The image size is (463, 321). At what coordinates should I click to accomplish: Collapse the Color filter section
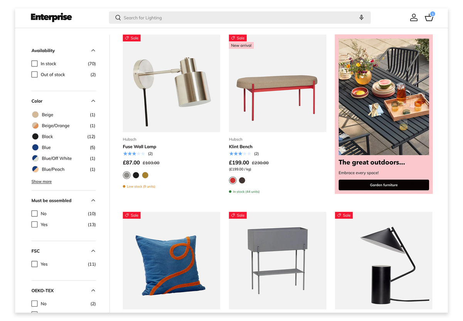tap(93, 101)
